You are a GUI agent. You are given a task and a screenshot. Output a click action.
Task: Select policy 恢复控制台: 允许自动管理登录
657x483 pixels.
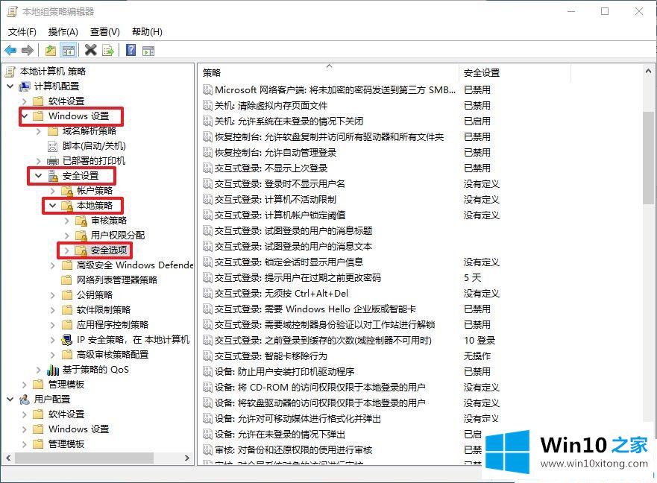276,153
